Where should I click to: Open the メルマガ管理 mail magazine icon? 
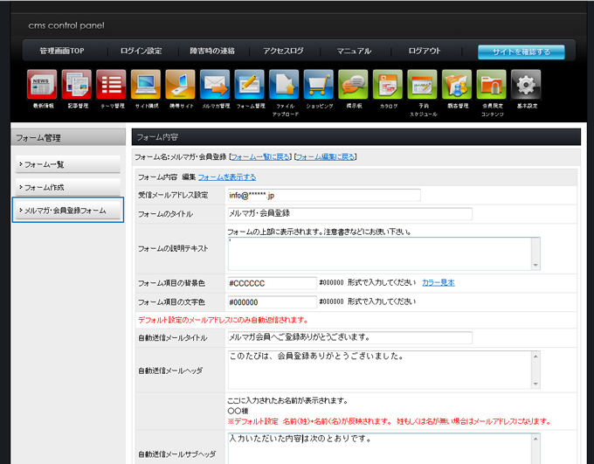pos(215,85)
